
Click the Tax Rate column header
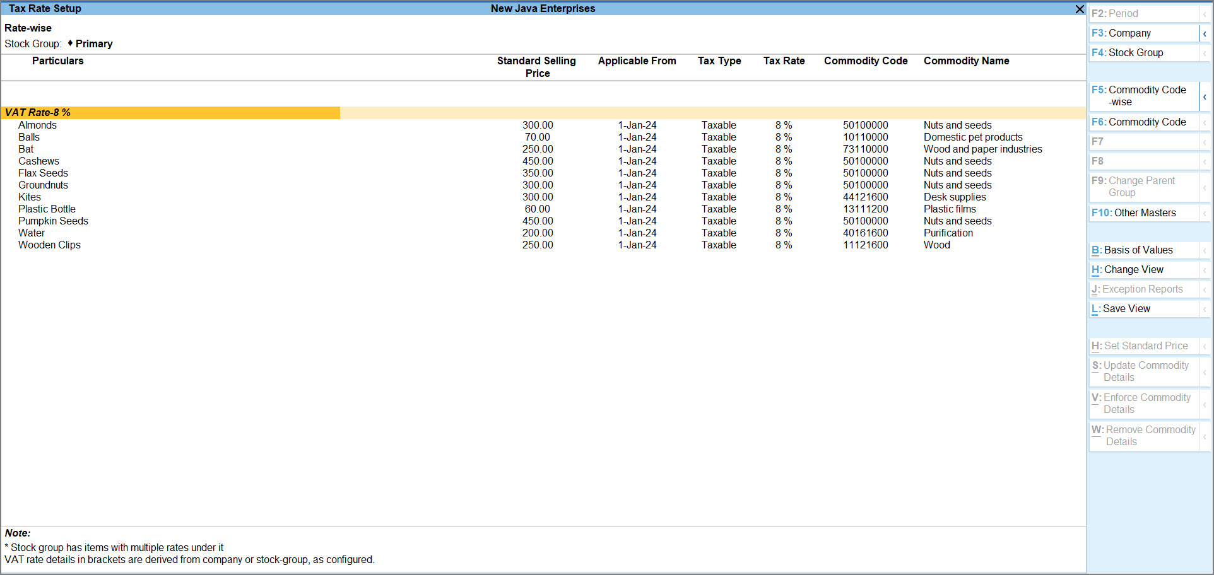[784, 61]
